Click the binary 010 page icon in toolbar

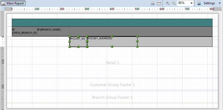coord(153,3)
